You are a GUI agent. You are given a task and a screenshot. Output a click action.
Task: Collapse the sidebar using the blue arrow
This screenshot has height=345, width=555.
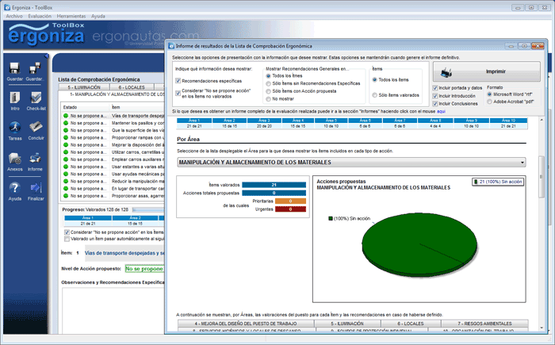[46, 56]
